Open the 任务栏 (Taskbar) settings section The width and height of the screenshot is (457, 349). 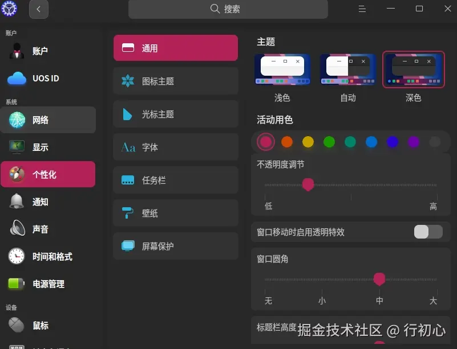point(175,180)
